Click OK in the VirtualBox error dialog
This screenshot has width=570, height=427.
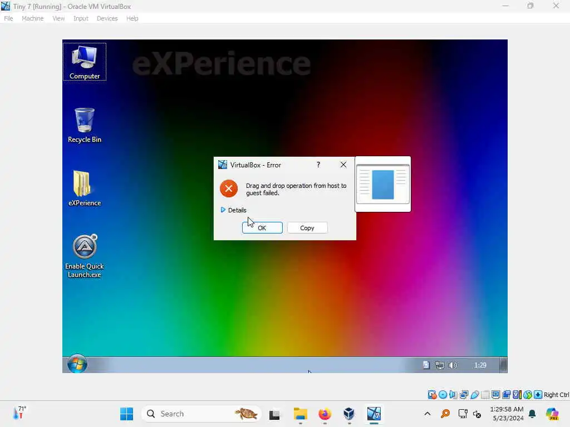click(x=262, y=227)
